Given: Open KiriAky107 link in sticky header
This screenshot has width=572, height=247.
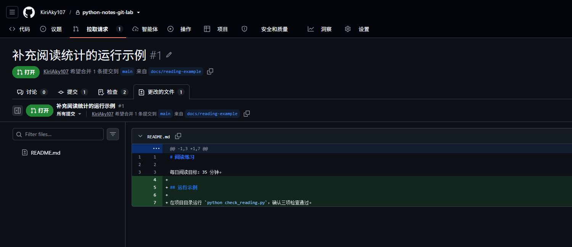Looking at the screenshot, I should pyautogui.click(x=103, y=114).
